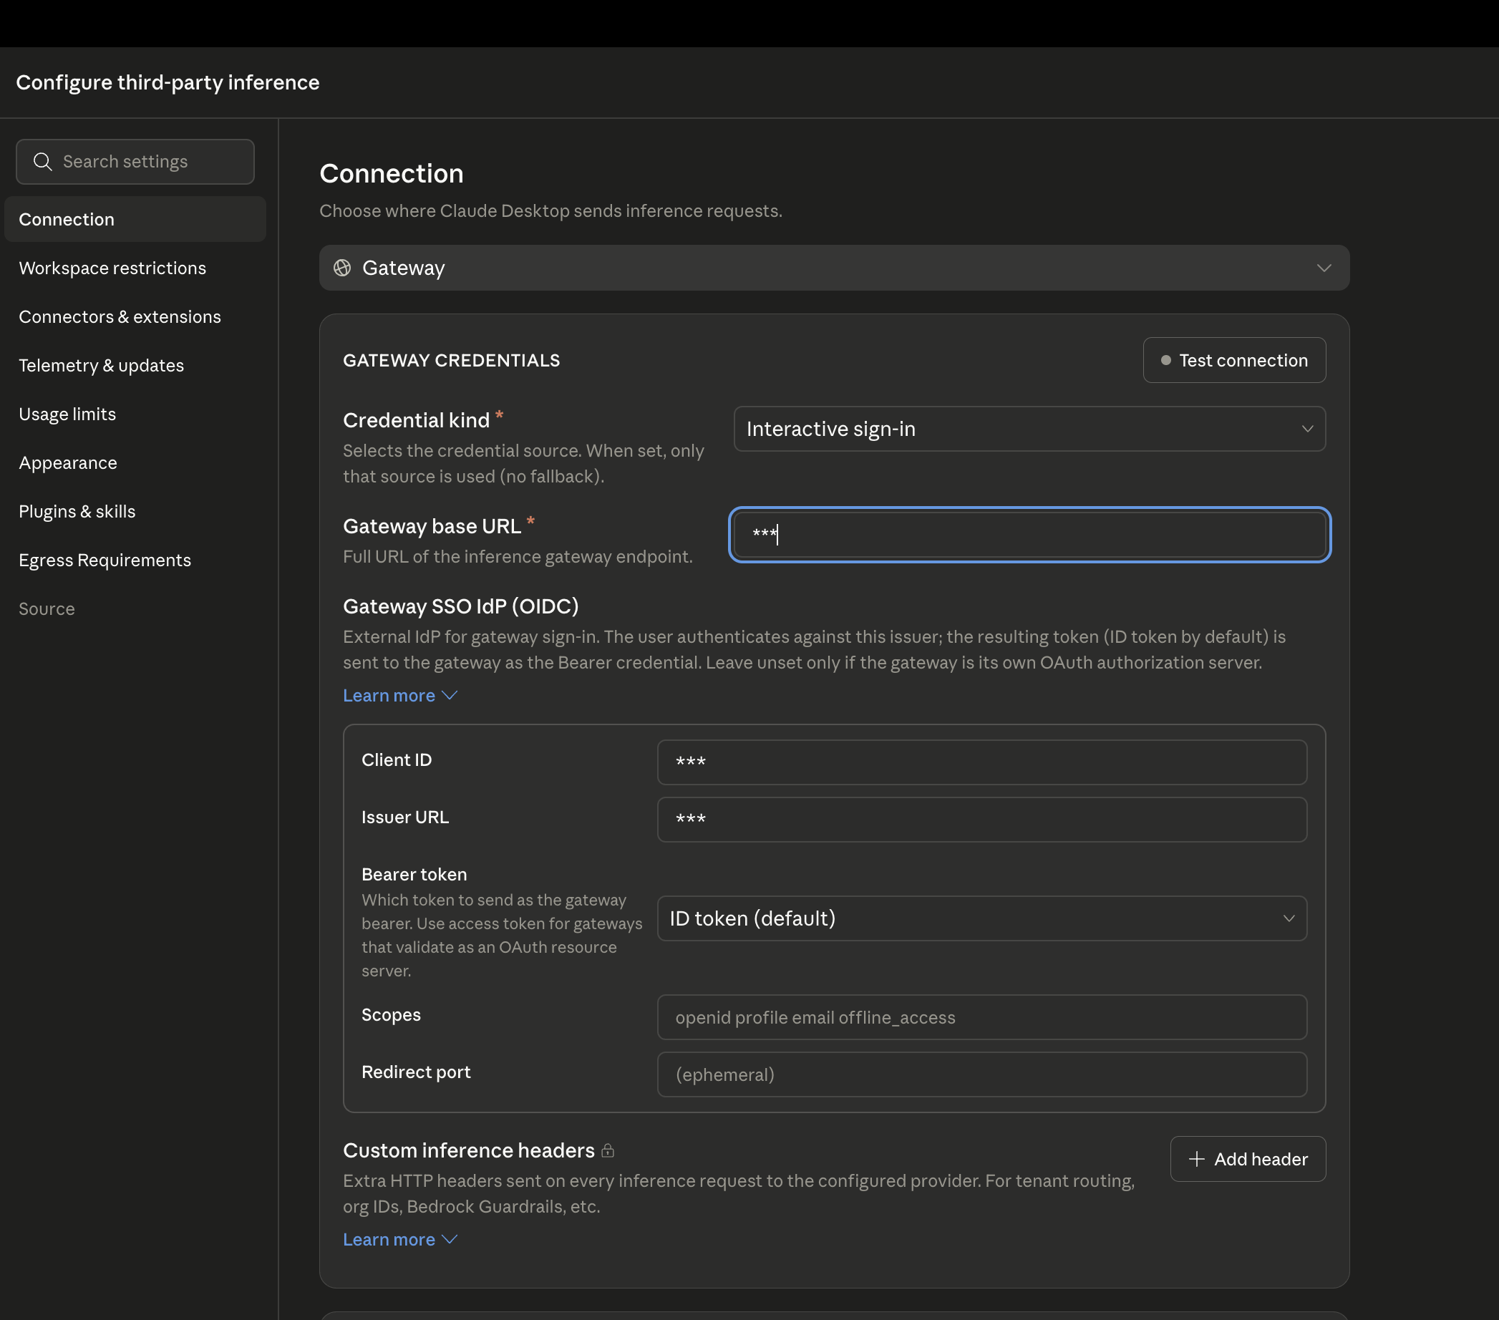Screen dimensions: 1499x1320
Task: Click the Test connection button
Action: (1233, 360)
